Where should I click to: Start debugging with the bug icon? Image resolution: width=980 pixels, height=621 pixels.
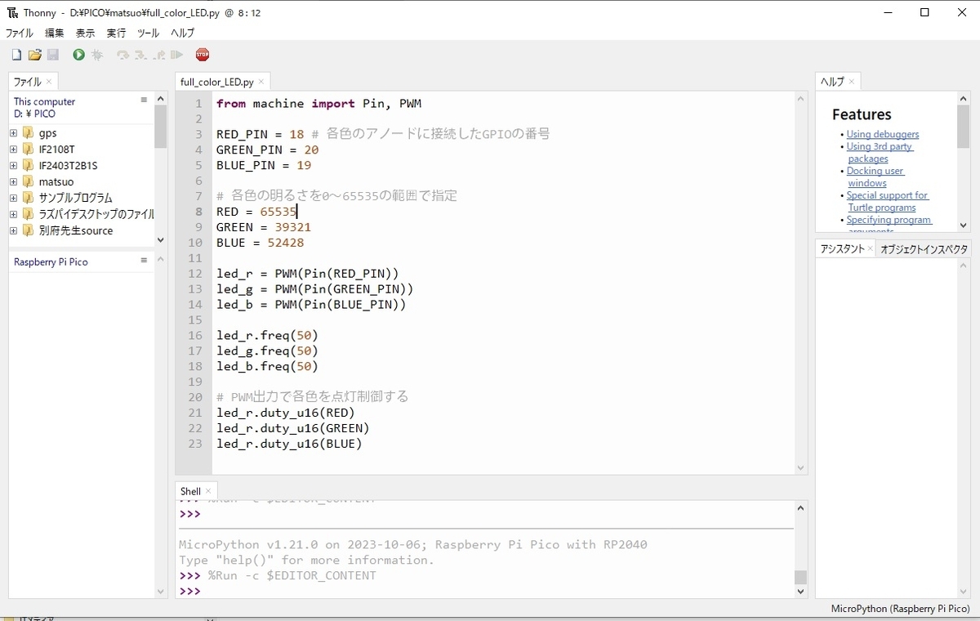[x=97, y=55]
